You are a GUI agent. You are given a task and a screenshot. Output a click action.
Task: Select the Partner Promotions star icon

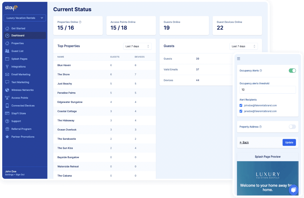click(7, 137)
